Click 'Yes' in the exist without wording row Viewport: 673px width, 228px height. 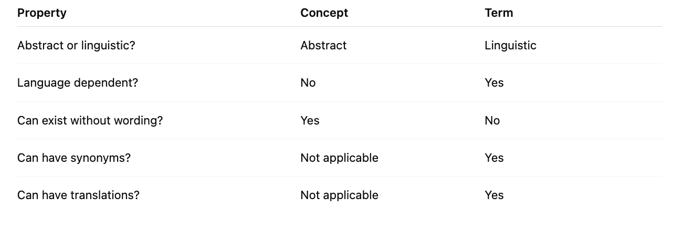[x=310, y=121]
